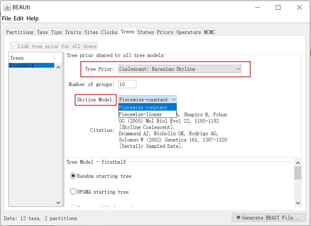Click the 12 taxa, 2 partitions status text

point(40,218)
